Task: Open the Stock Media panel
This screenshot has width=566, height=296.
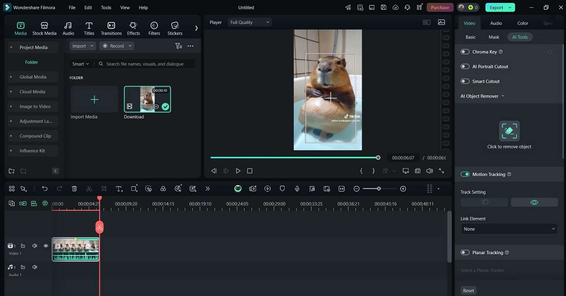Action: (44, 28)
